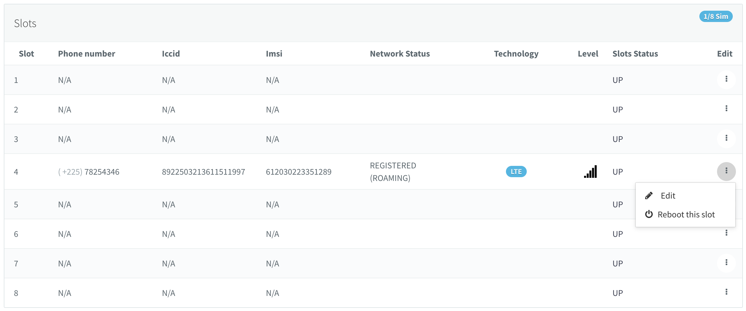
Task: Click the power icon beside Reboot this slot
Action: click(649, 215)
